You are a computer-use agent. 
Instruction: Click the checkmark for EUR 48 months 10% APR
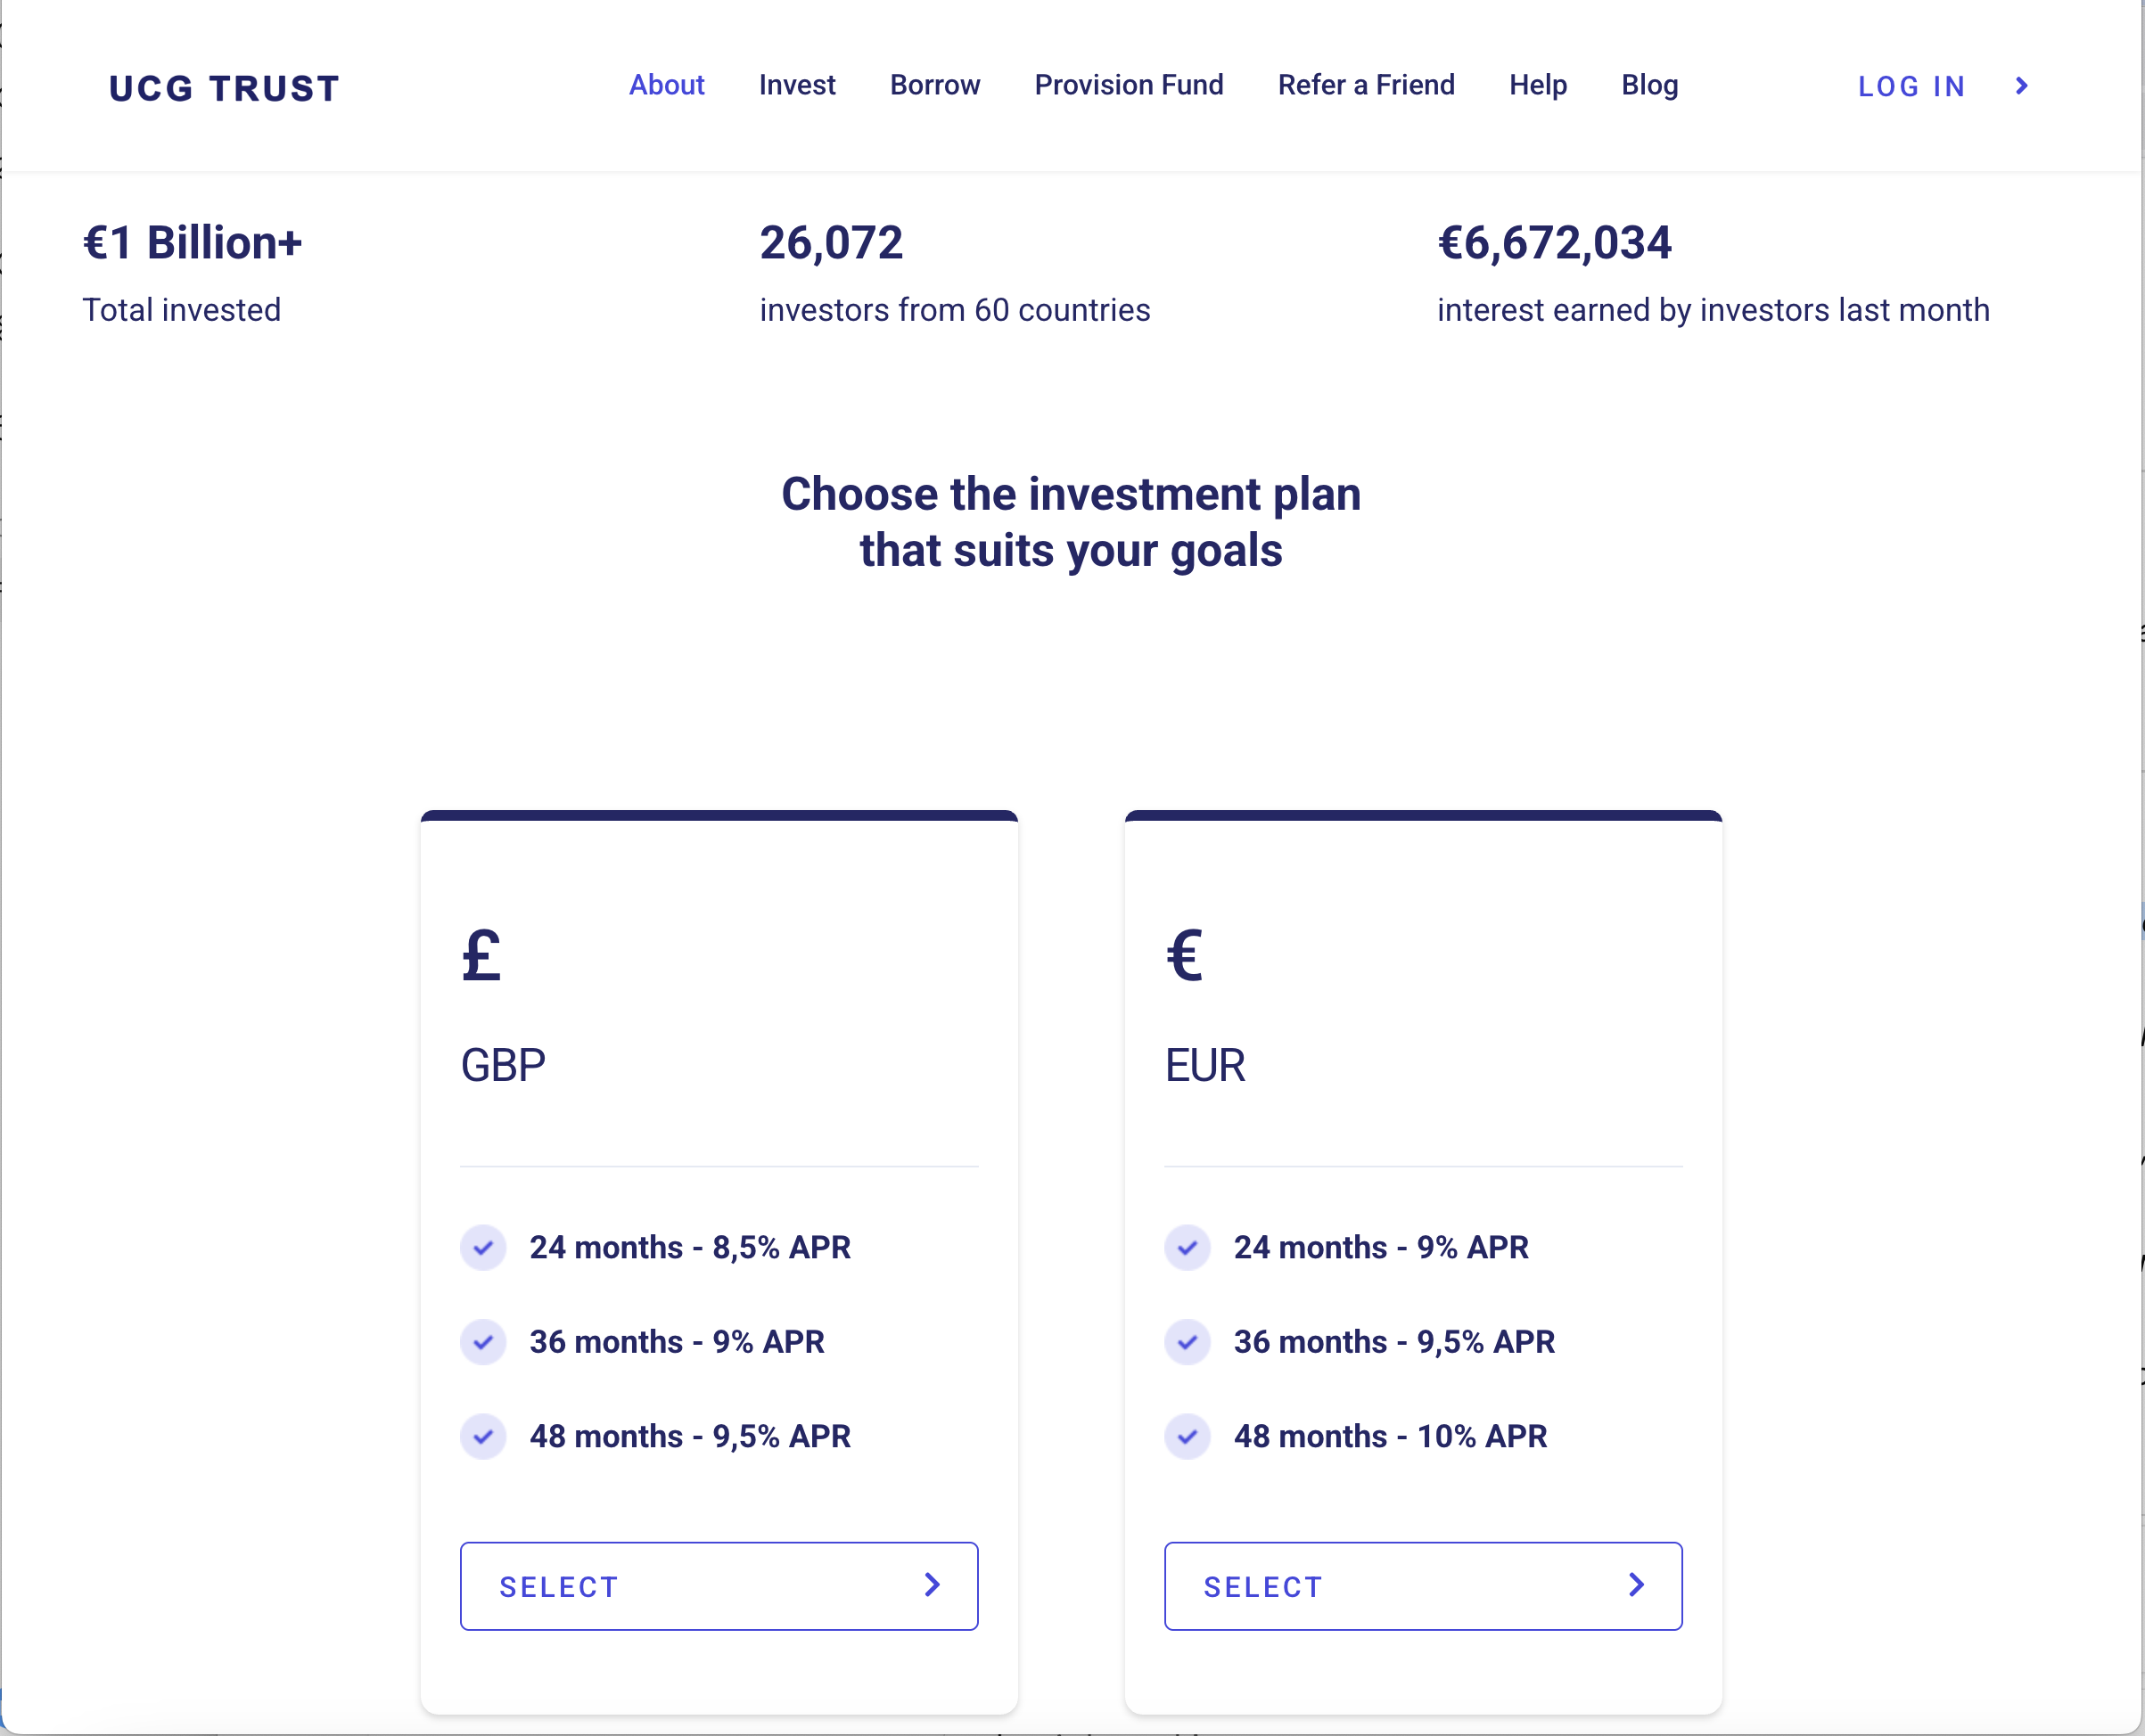click(1188, 1437)
